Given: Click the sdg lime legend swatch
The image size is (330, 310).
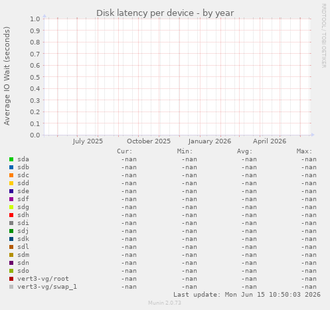Looking at the screenshot, I should tap(11, 207).
